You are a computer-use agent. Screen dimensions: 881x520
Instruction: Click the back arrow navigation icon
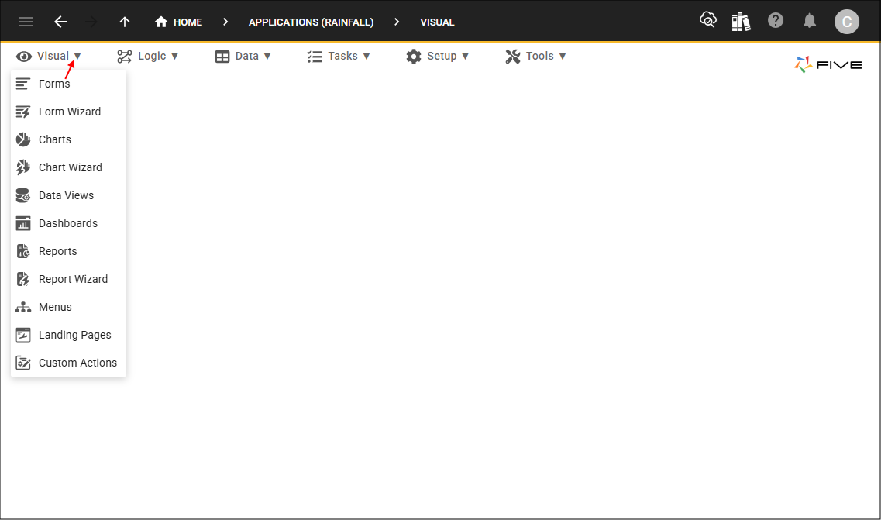pyautogui.click(x=60, y=22)
